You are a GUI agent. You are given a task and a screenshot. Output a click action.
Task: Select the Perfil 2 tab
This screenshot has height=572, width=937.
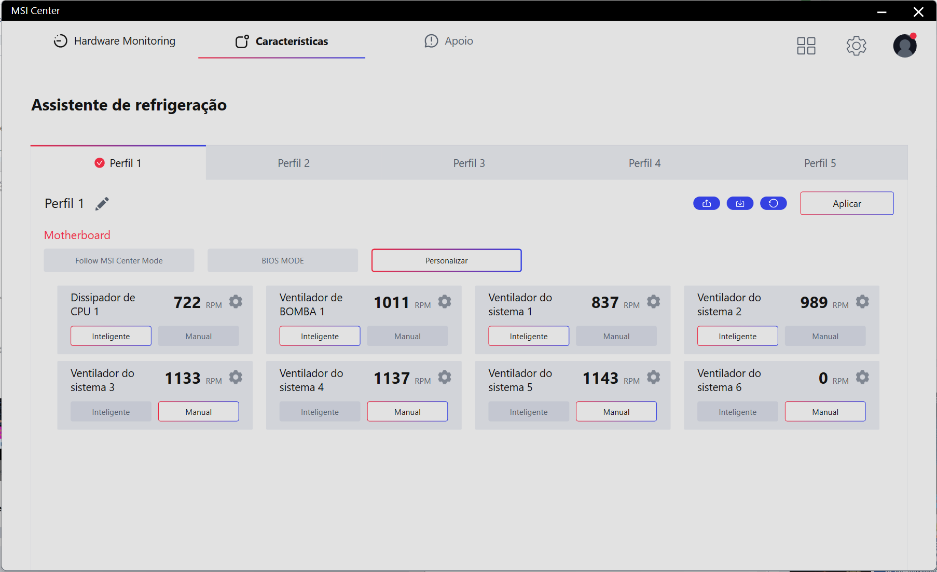coord(294,163)
